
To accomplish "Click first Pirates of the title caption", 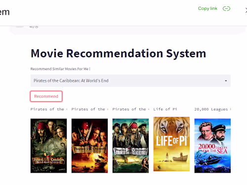I will click(x=47, y=109).
